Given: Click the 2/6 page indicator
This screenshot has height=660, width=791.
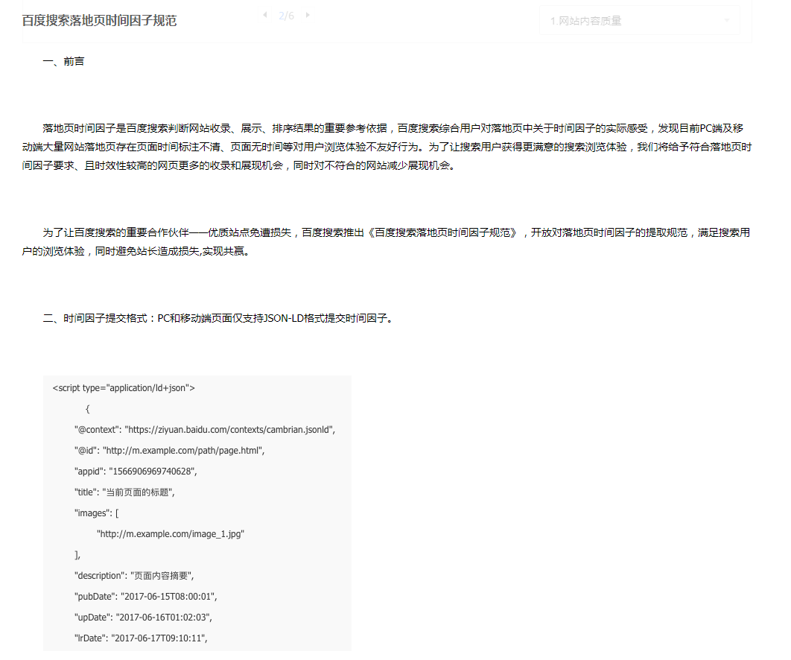Looking at the screenshot, I should click(x=286, y=16).
